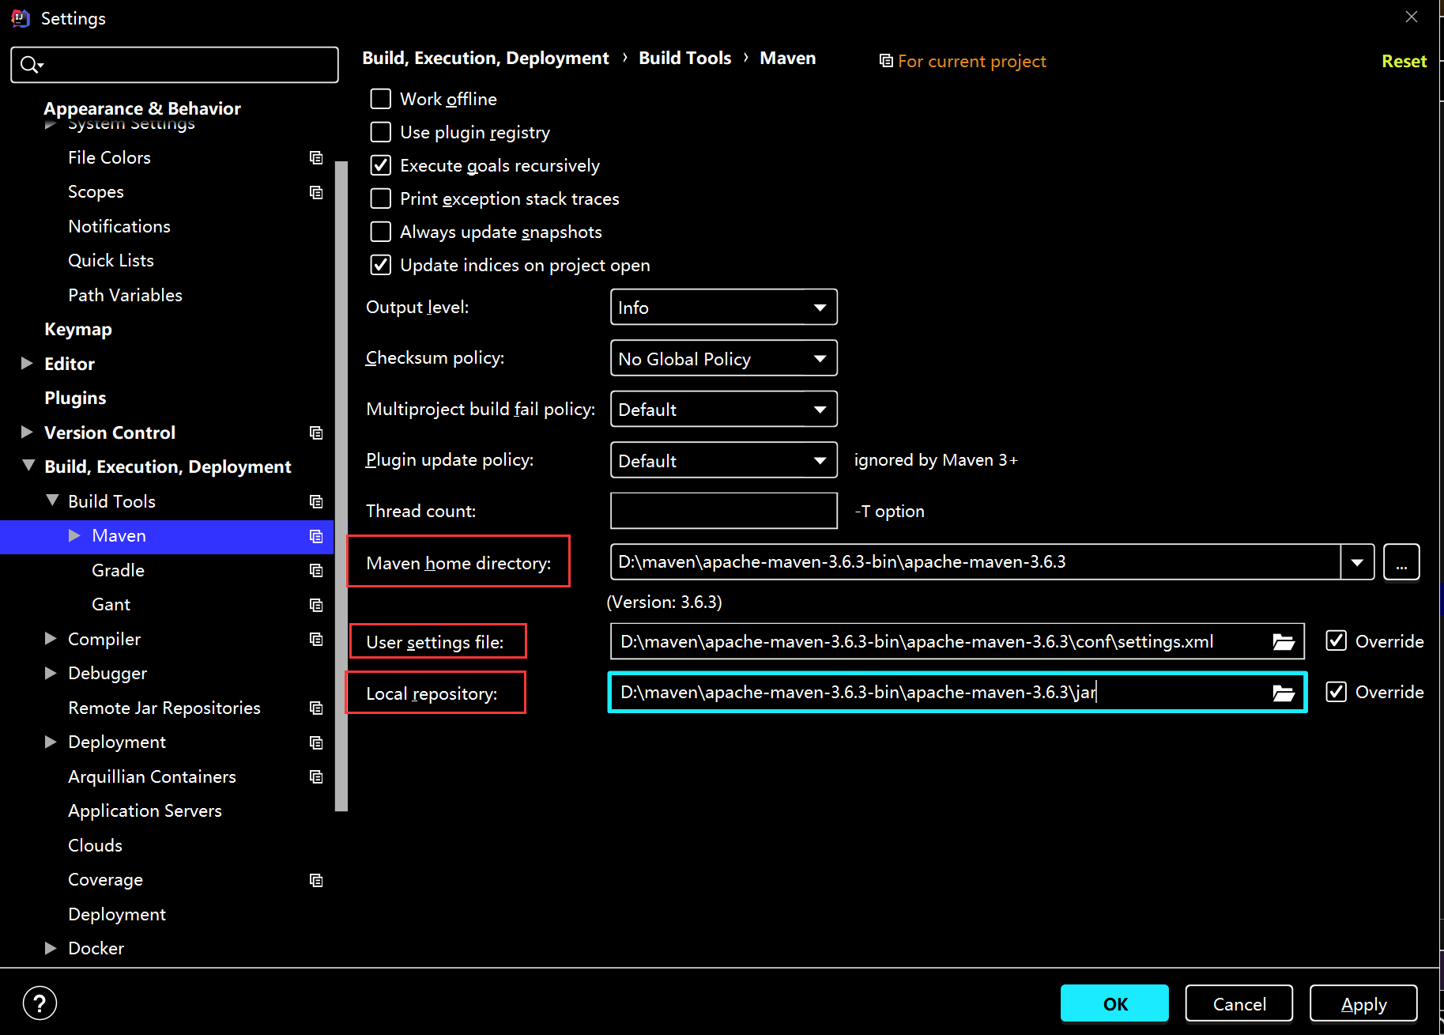Screen dimensions: 1444x1035
Task: Click project-level icon next to Gant
Action: 316,605
